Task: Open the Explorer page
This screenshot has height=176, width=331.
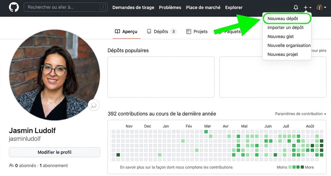Action: coord(234,7)
